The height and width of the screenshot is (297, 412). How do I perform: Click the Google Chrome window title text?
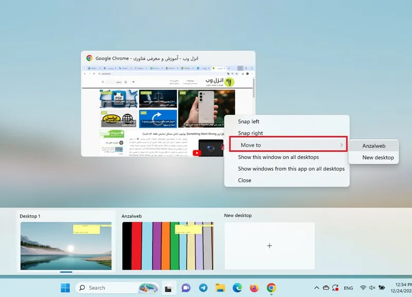147,58
